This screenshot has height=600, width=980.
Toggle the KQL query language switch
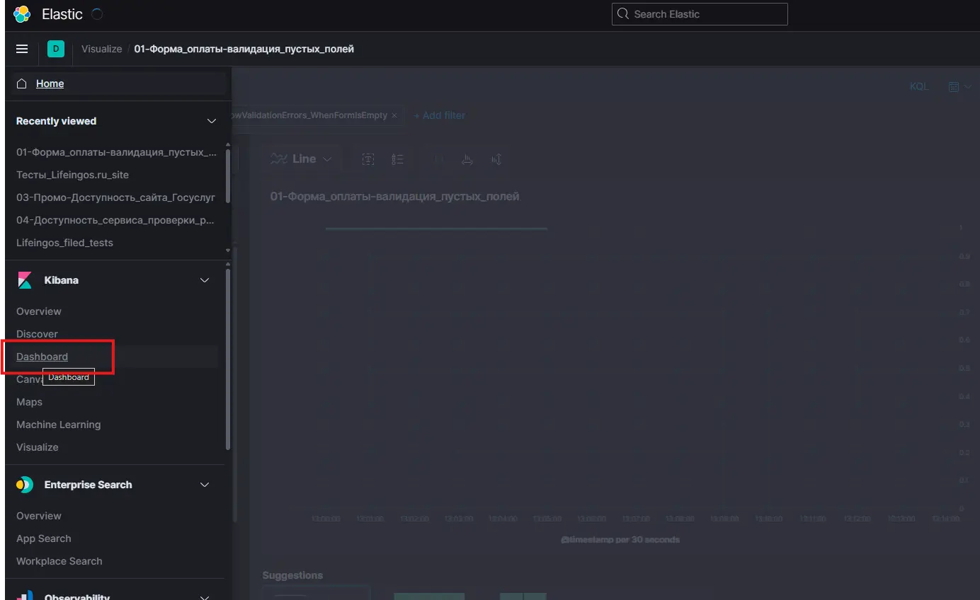pos(918,86)
